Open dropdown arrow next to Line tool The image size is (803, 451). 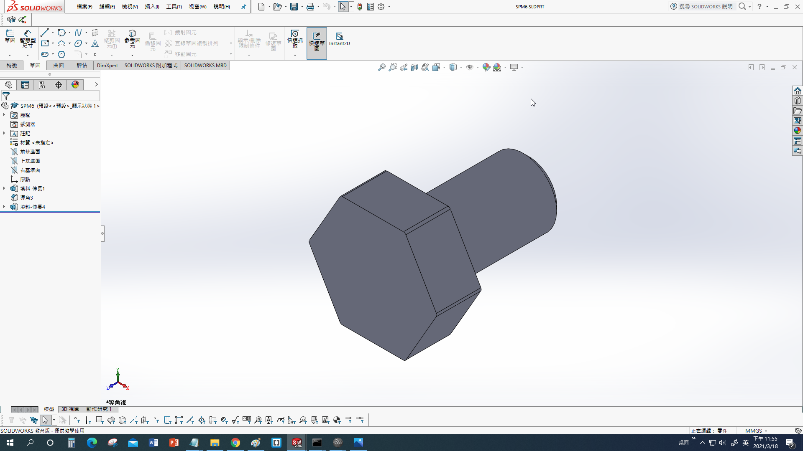53,33
